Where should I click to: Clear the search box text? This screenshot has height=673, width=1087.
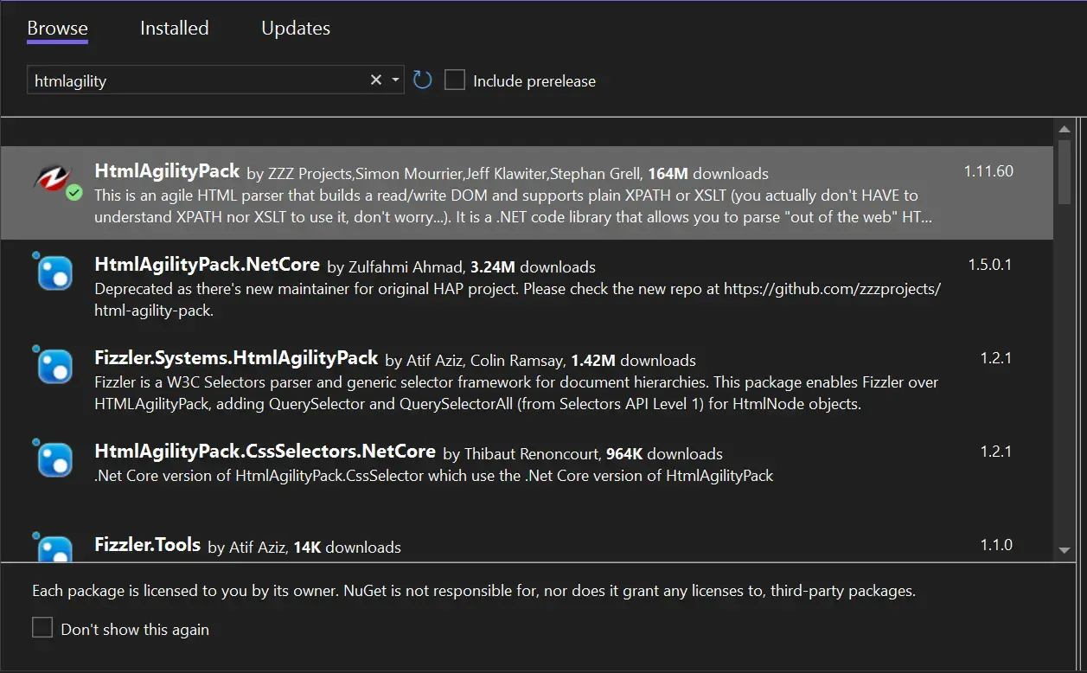pyautogui.click(x=375, y=80)
